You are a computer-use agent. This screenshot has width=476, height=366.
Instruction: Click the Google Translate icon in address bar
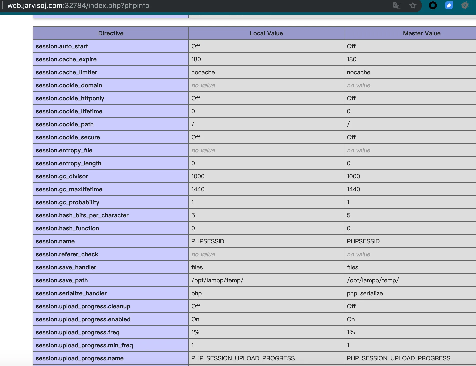coord(397,5)
